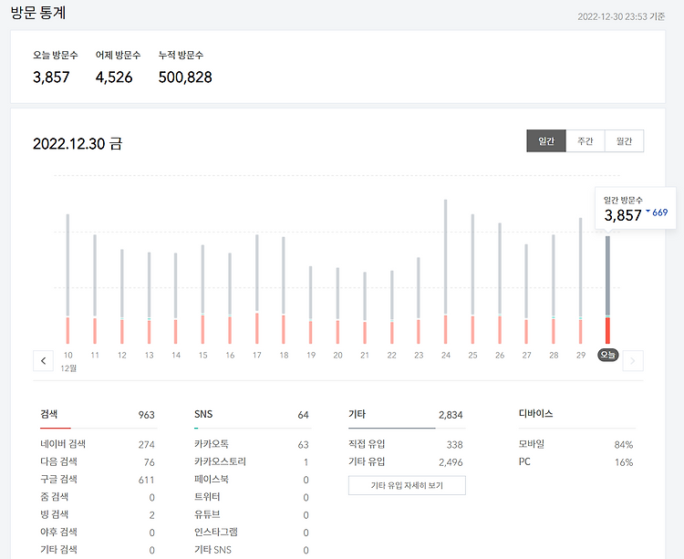Click the 네이버 검색 row
Screen dimensions: 684x559
pos(98,444)
